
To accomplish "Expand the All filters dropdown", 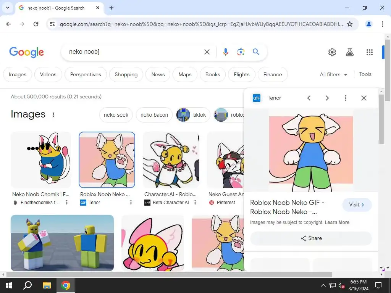I will click(333, 74).
